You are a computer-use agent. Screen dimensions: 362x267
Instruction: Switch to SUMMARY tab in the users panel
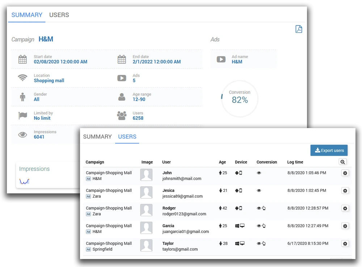point(97,137)
